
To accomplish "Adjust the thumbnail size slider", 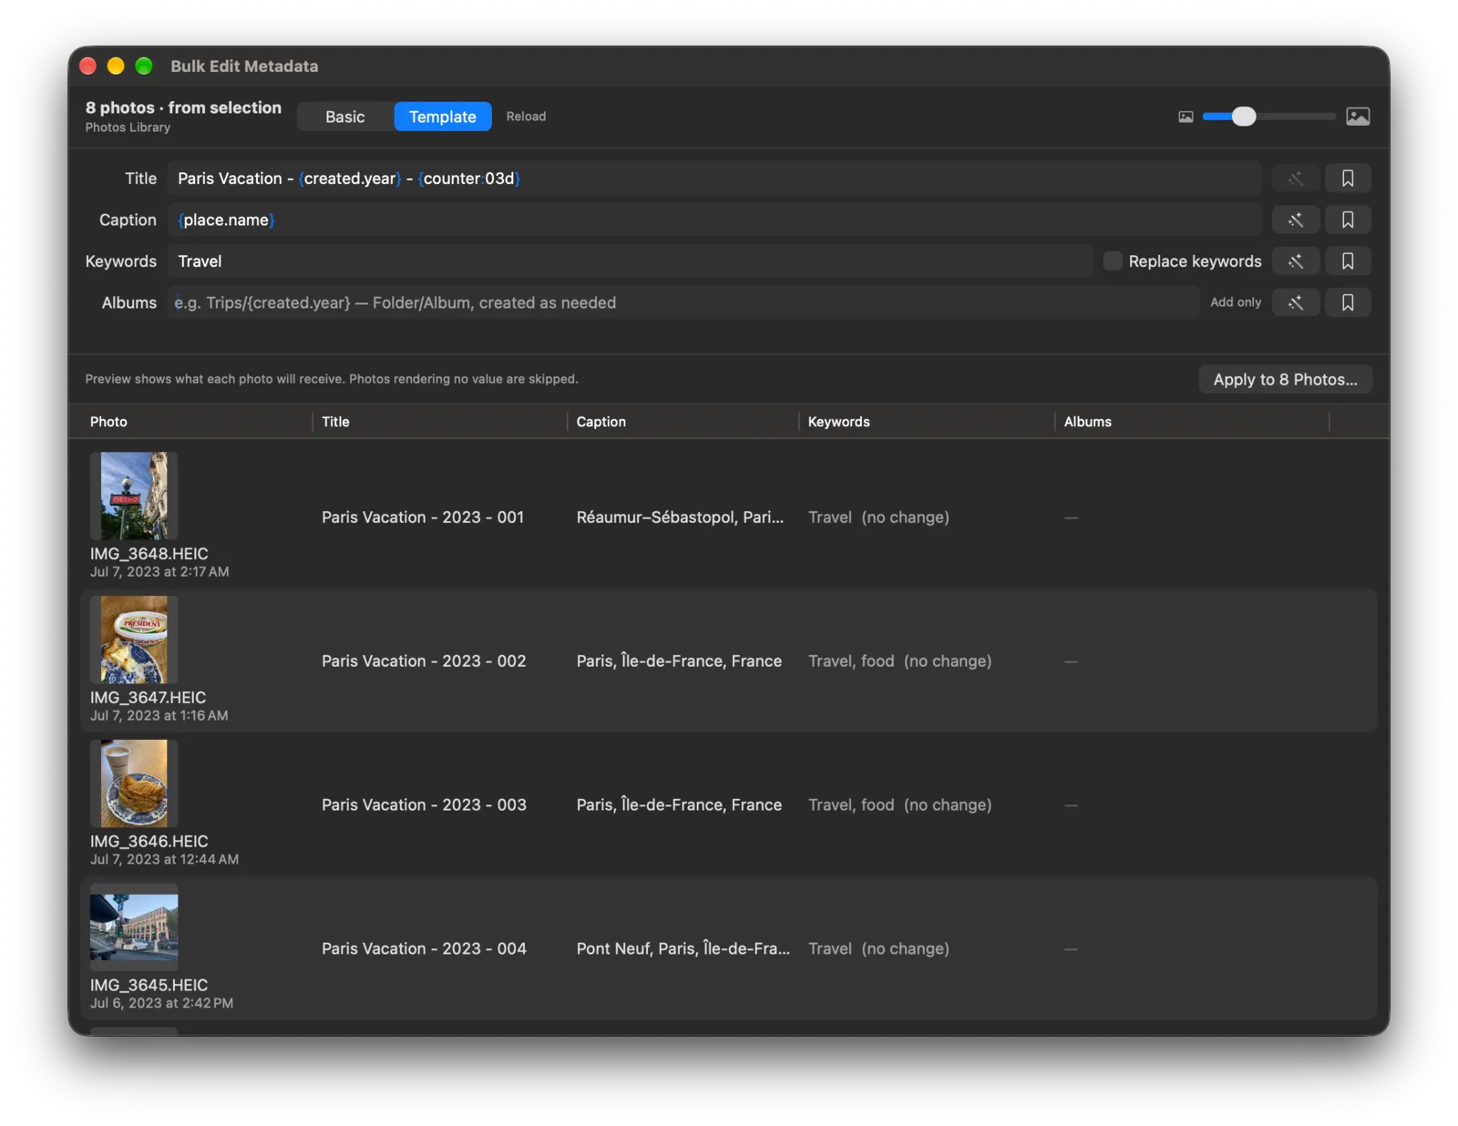I will pos(1268,117).
